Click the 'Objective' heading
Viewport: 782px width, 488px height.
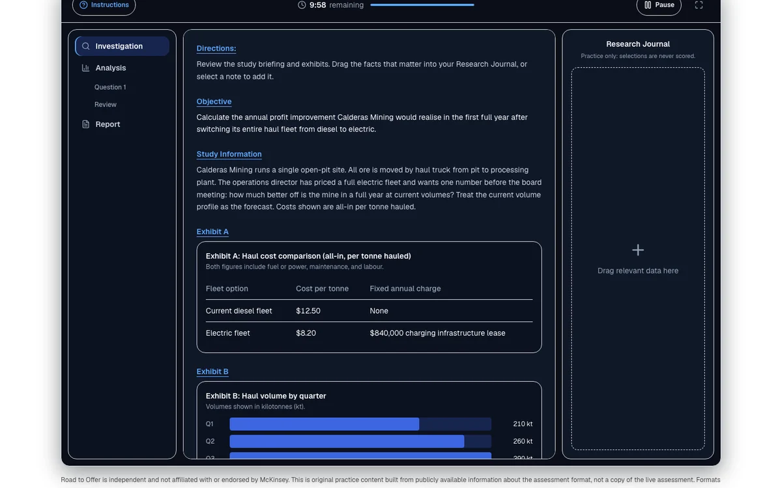[x=214, y=102]
